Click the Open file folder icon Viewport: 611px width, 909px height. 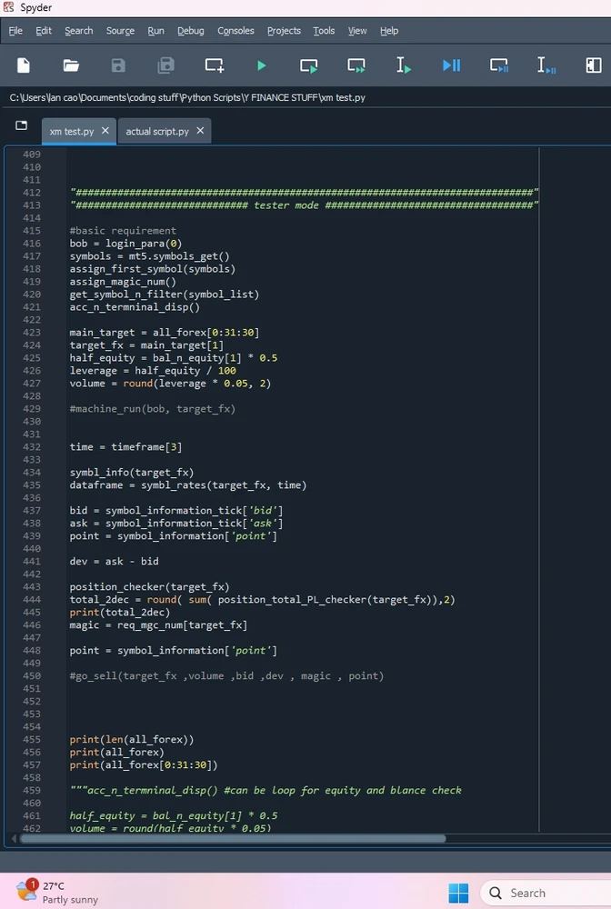(x=71, y=65)
